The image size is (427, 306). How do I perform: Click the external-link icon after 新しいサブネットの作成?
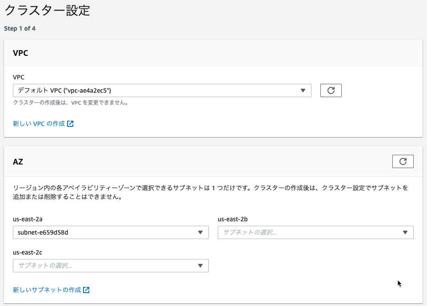pyautogui.click(x=86, y=290)
